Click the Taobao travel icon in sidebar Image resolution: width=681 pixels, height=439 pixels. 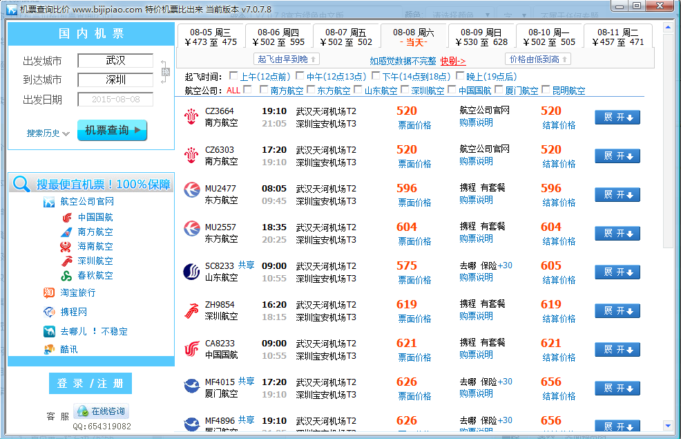click(x=49, y=292)
